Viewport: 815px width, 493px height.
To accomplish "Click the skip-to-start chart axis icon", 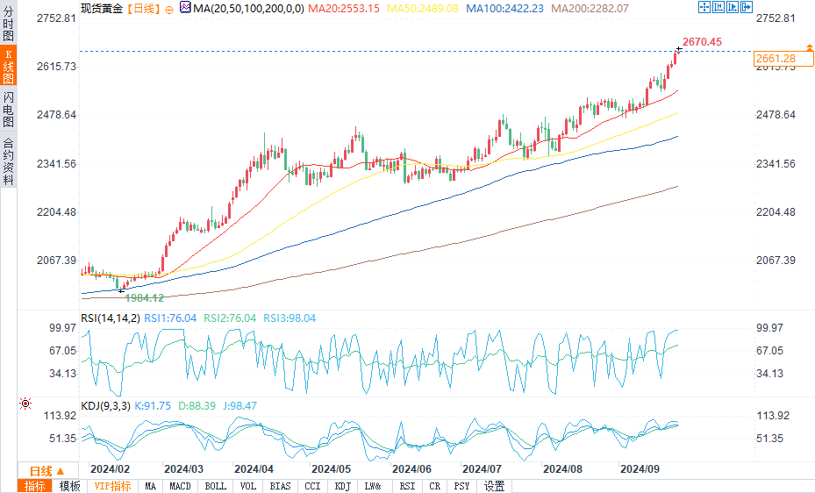I will pyautogui.click(x=719, y=7).
